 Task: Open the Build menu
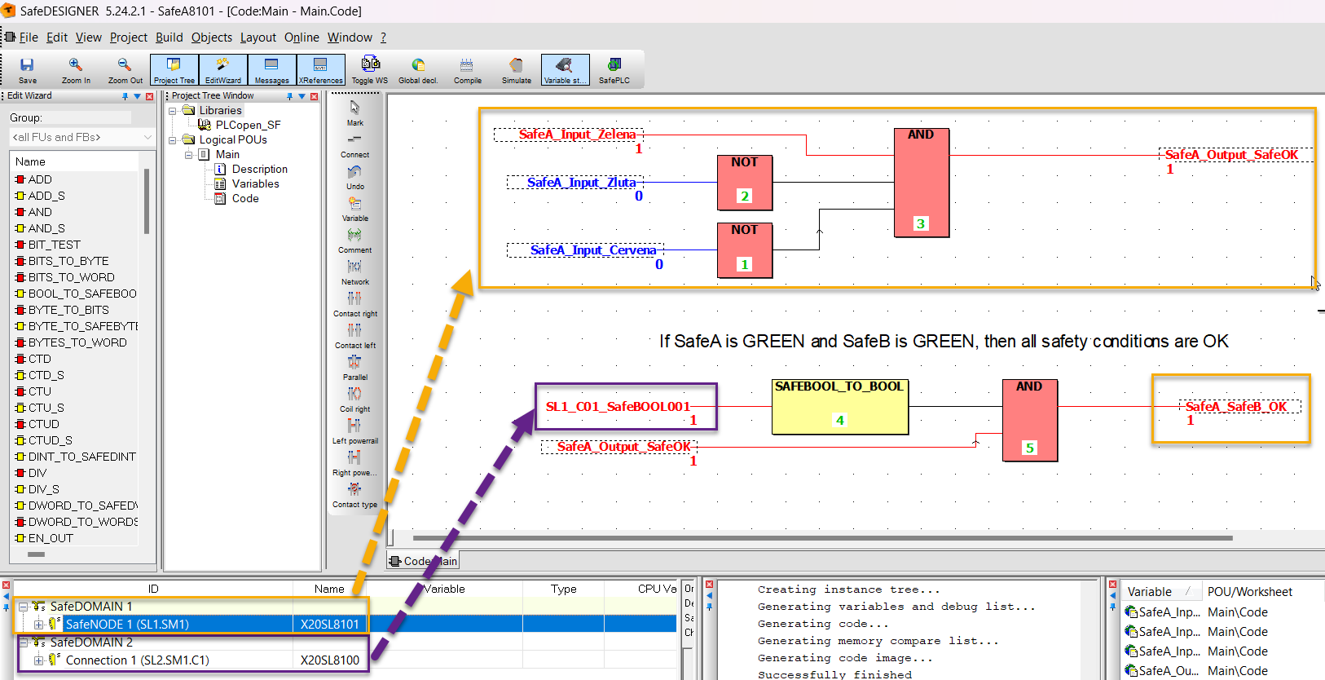169,38
